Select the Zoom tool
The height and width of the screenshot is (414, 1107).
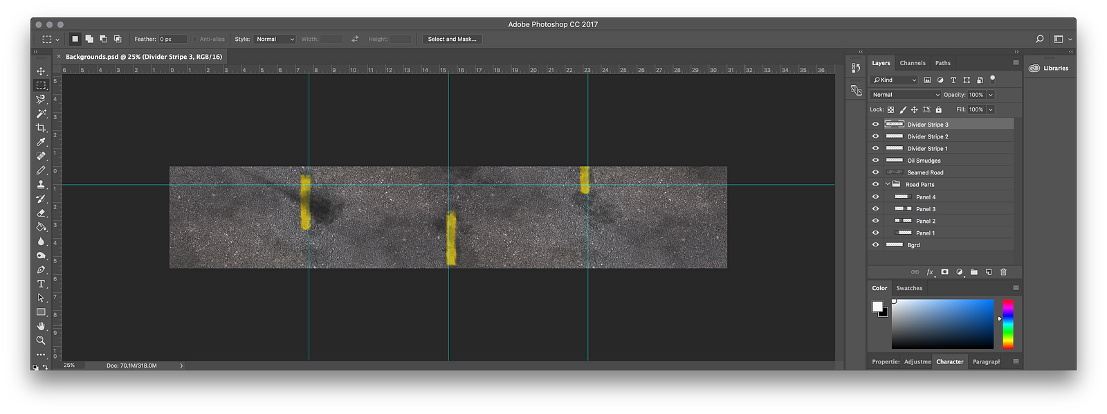tap(41, 341)
